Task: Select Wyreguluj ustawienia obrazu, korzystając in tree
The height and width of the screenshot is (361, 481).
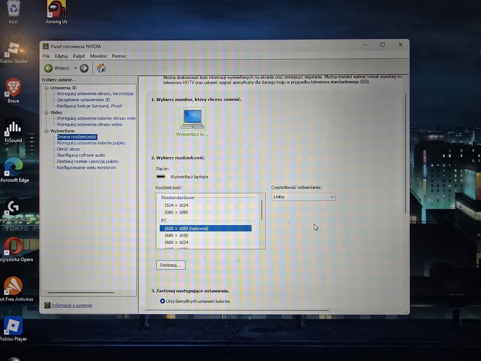Action: (96, 94)
